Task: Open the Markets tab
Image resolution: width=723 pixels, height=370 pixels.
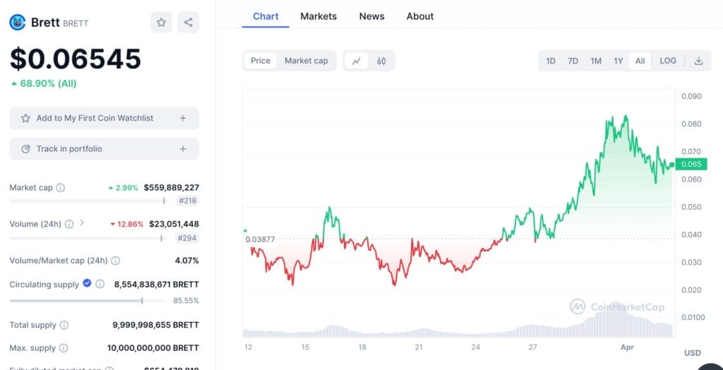Action: pyautogui.click(x=318, y=16)
